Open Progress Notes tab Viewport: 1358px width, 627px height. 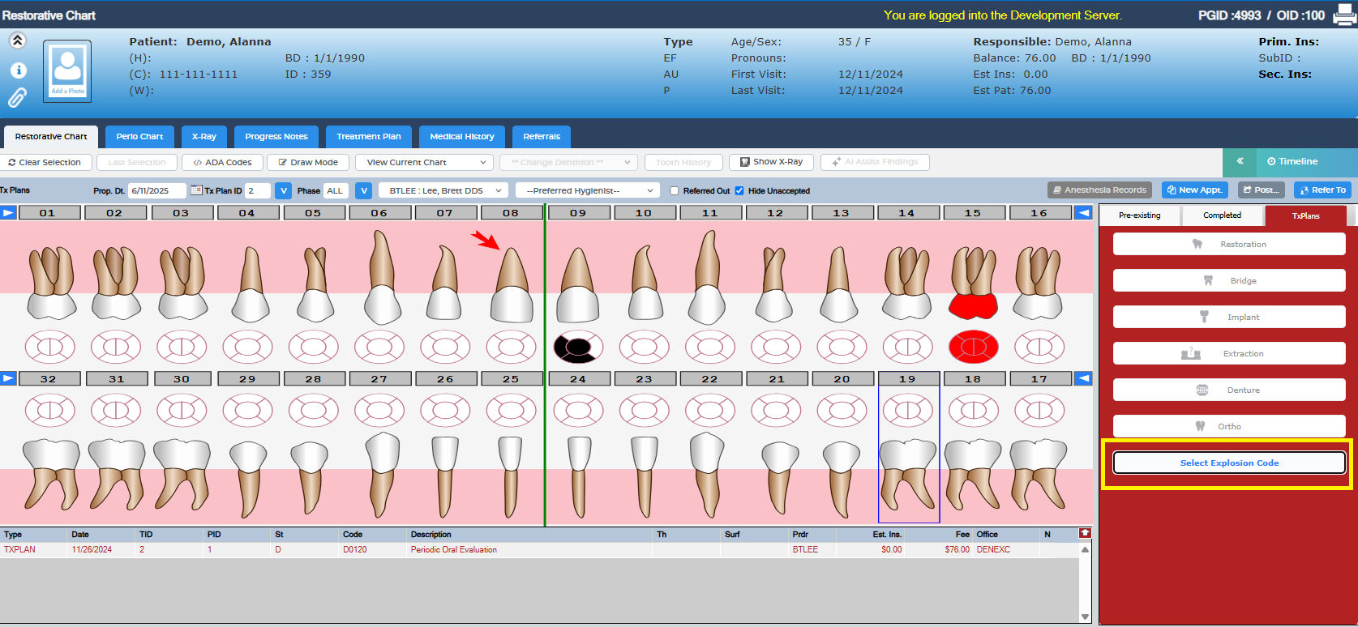tap(276, 136)
